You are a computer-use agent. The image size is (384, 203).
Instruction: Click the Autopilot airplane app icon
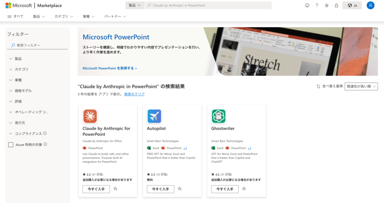coord(154,116)
